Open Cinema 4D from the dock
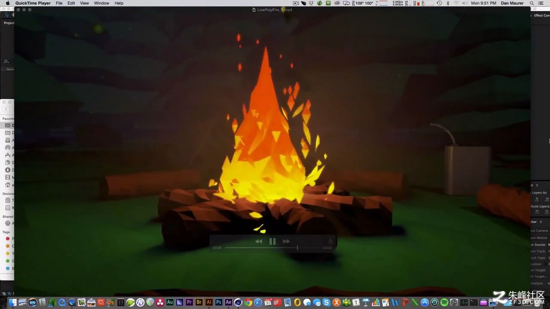The height and width of the screenshot is (309, 550). 238,302
